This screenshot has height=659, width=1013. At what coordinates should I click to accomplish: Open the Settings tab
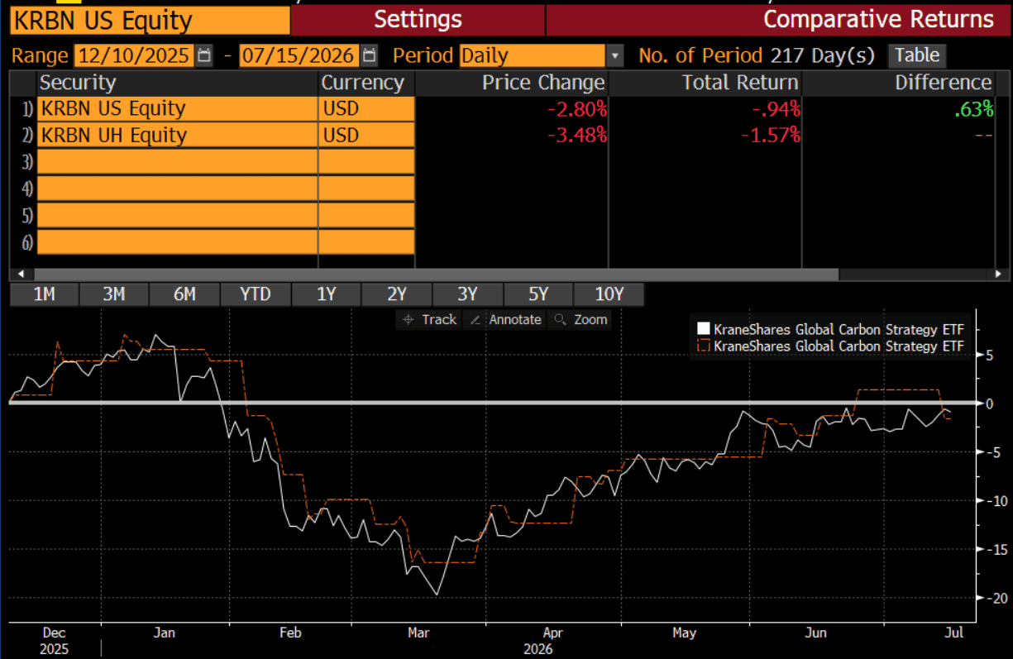pyautogui.click(x=418, y=19)
